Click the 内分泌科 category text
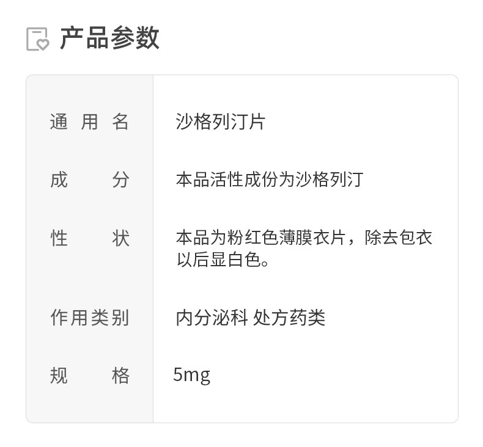The image size is (483, 447). (x=212, y=318)
